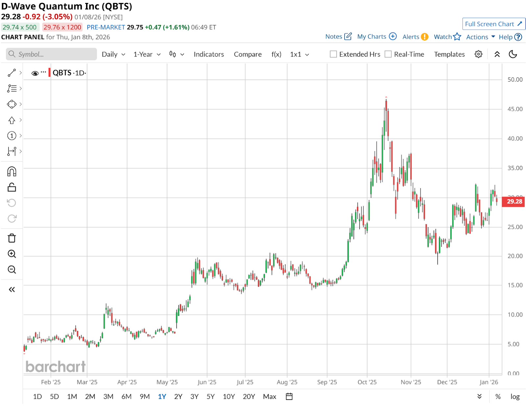Viewport: 526px width, 406px height.
Task: Select the 2Y time range
Action: 178,396
